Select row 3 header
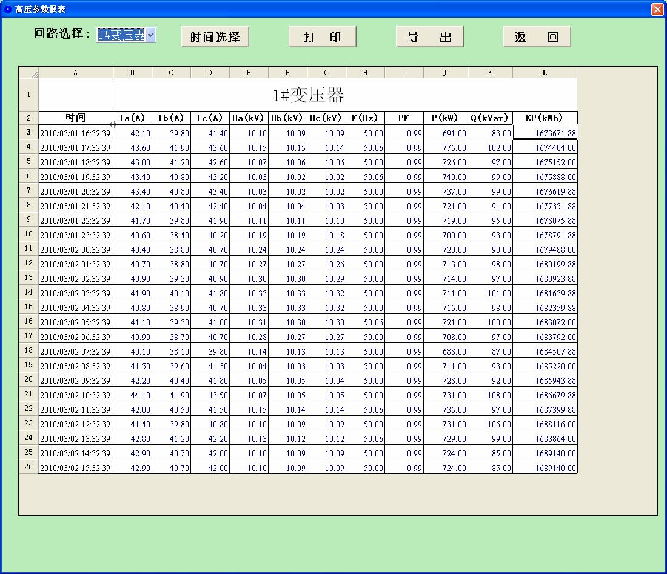667x574 pixels. tap(28, 132)
